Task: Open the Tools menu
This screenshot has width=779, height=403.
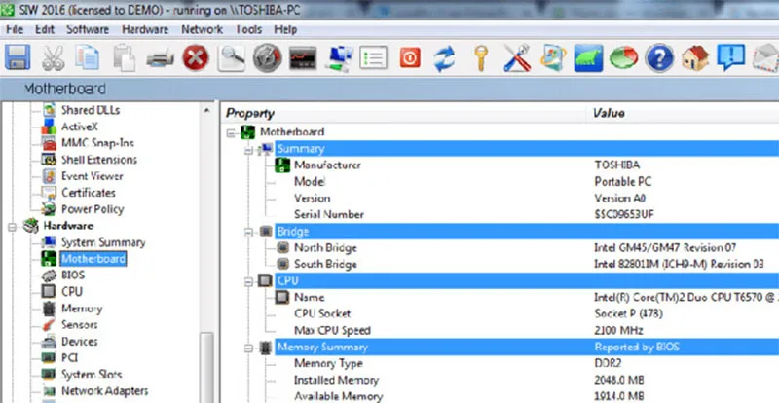Action: click(x=248, y=30)
